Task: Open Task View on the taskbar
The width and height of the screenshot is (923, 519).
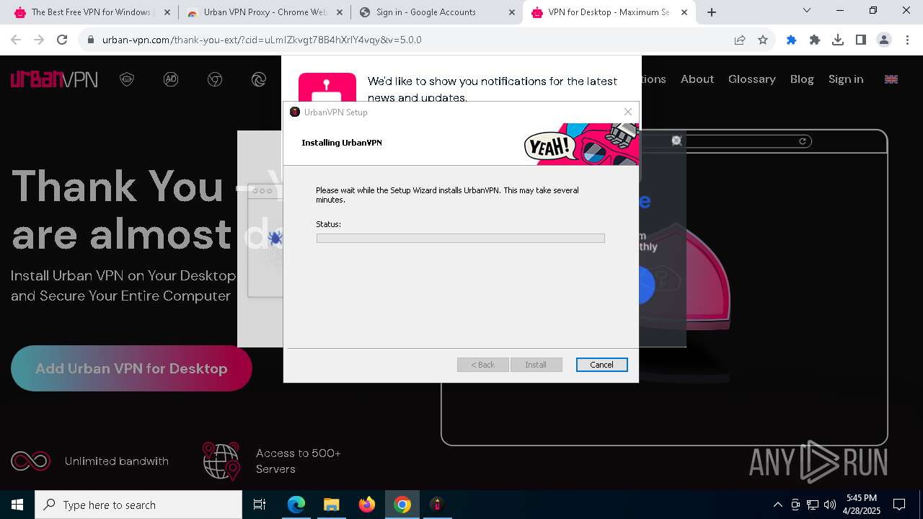Action: [x=260, y=505]
